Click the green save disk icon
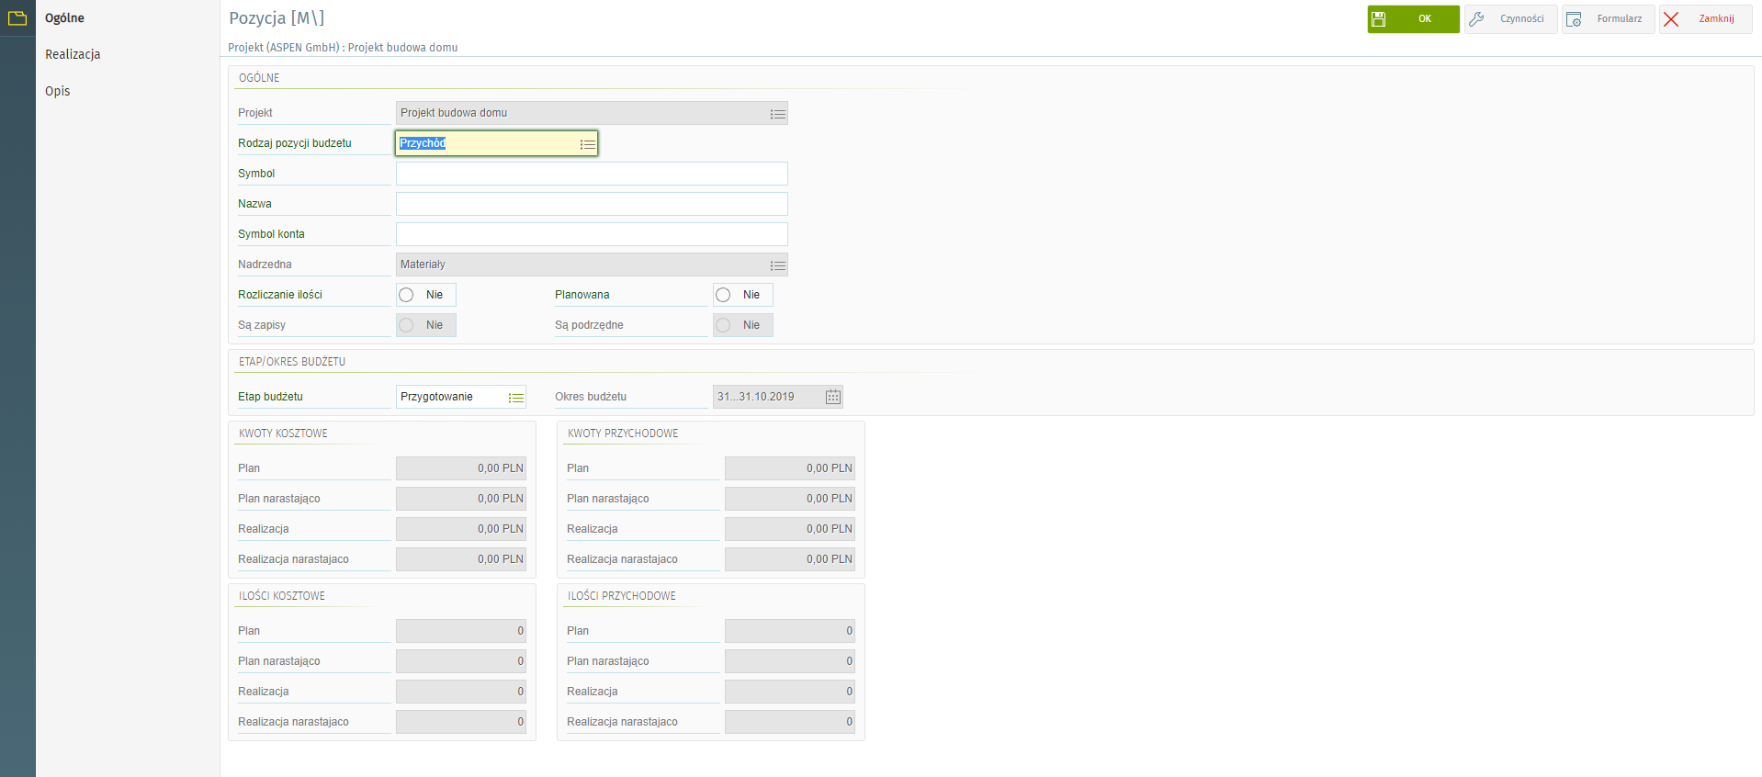Viewport: 1762px width, 777px height. [1379, 19]
